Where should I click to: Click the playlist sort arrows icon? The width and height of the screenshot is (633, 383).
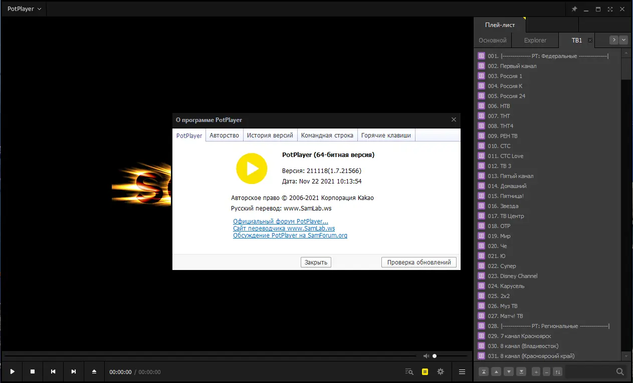point(558,371)
